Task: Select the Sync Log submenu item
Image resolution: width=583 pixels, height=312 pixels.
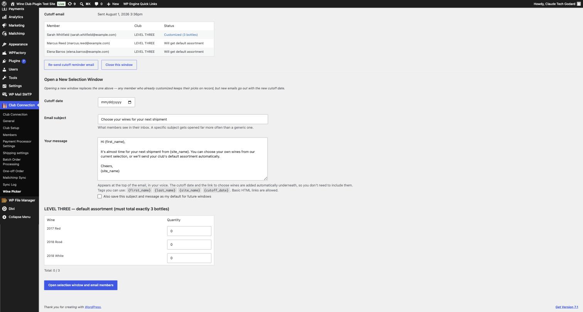Action: click(10, 185)
